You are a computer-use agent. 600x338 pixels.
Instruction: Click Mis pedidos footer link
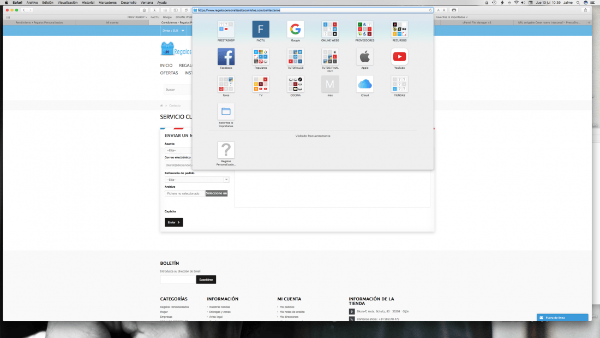(x=287, y=307)
